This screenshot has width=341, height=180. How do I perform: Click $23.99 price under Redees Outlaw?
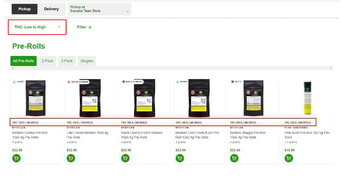[17, 150]
